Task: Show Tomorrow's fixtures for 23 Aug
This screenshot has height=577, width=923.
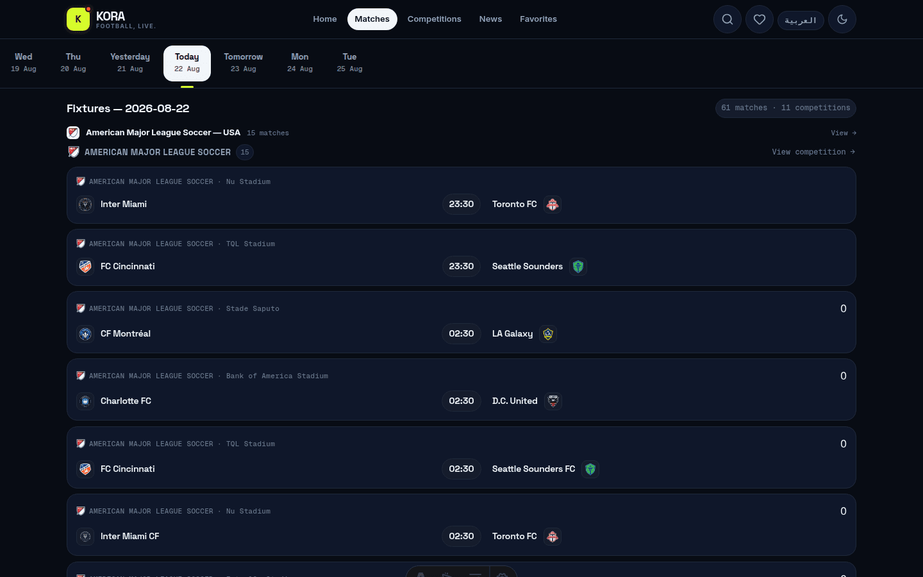Action: [x=244, y=63]
